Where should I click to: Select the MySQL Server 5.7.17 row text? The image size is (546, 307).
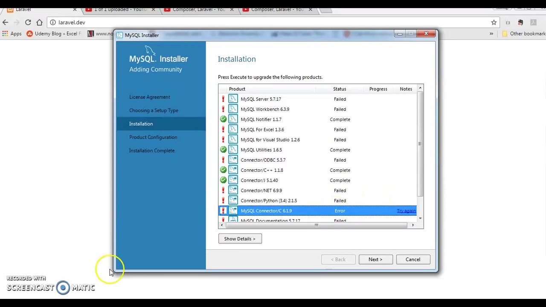click(x=261, y=99)
